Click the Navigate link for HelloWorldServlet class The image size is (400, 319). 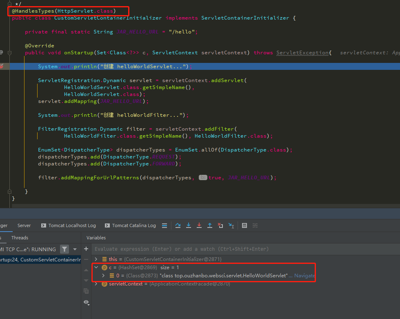(x=304, y=276)
